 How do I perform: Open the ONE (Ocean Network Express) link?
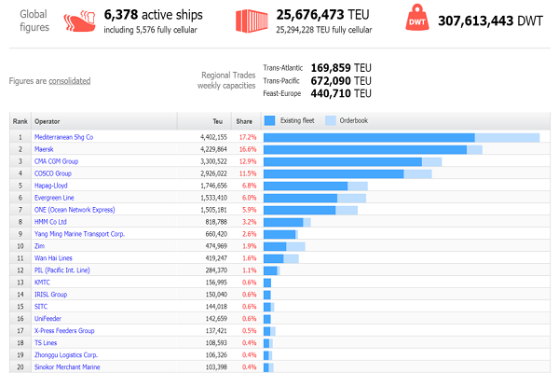coord(75,210)
